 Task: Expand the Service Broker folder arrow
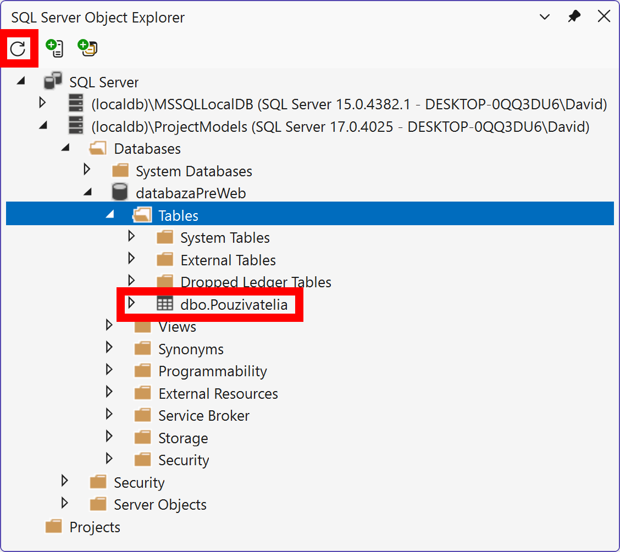click(x=109, y=414)
